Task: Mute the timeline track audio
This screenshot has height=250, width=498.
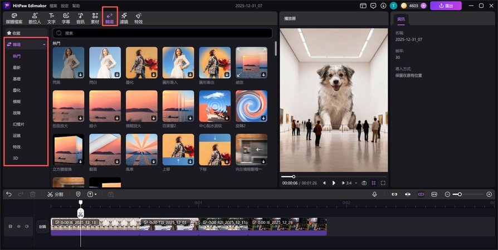Action: 27,226
